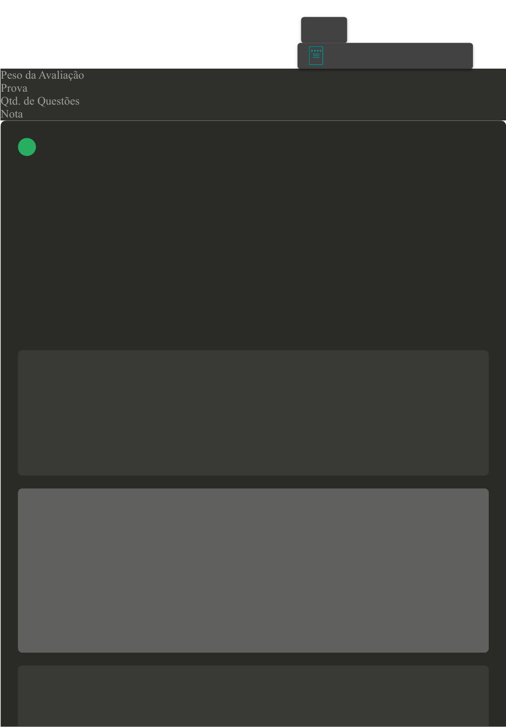Choose the highlighted lighter gray answer card

[253, 571]
